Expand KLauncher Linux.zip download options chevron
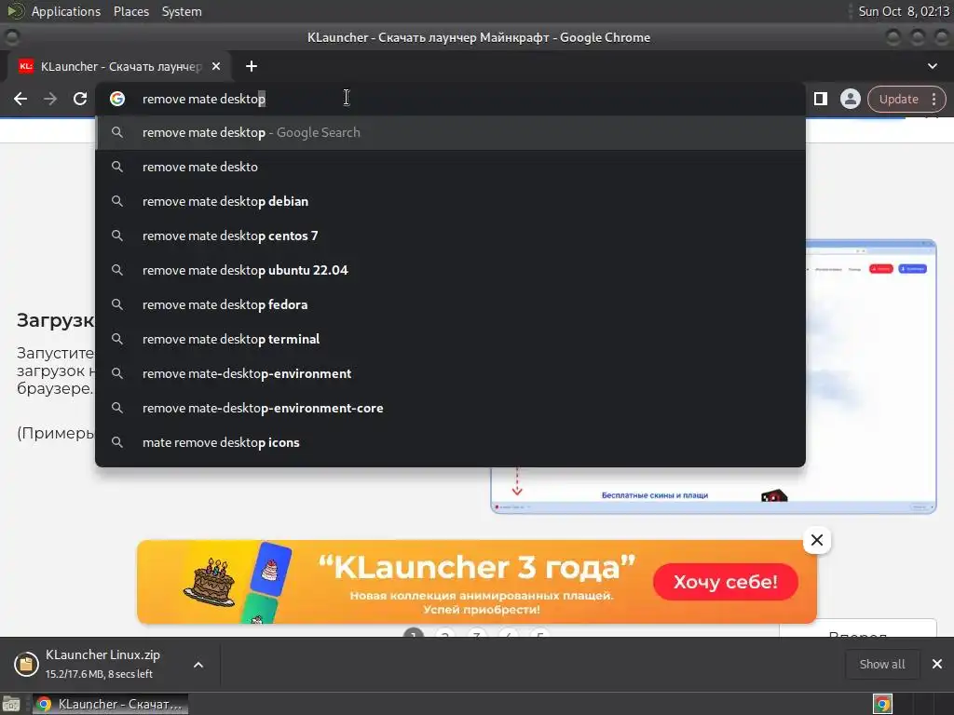Viewport: 954px width, 715px height. pos(198,665)
